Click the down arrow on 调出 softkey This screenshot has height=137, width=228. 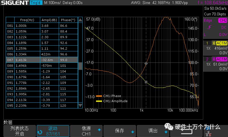(x=166, y=132)
